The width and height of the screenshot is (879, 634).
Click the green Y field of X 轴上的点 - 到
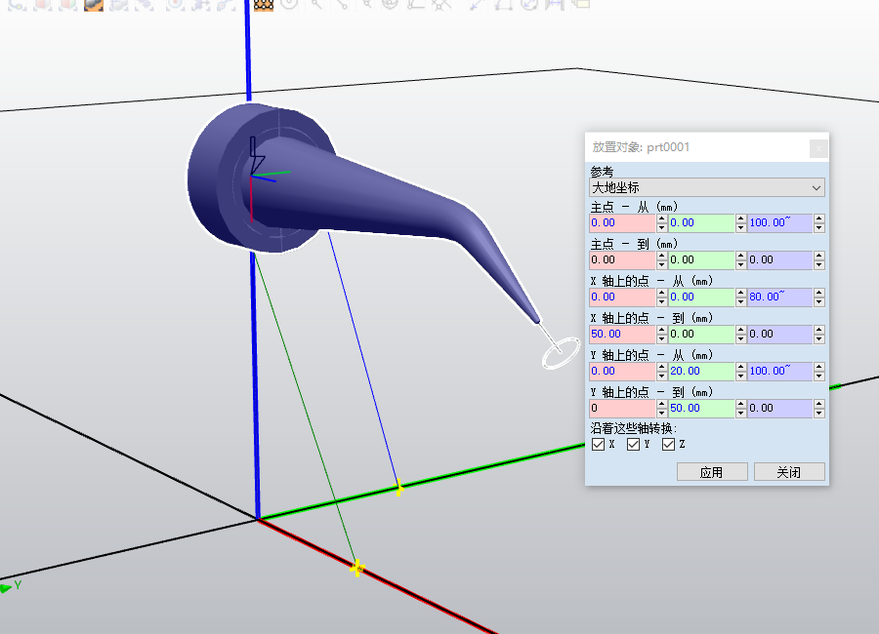click(x=701, y=334)
